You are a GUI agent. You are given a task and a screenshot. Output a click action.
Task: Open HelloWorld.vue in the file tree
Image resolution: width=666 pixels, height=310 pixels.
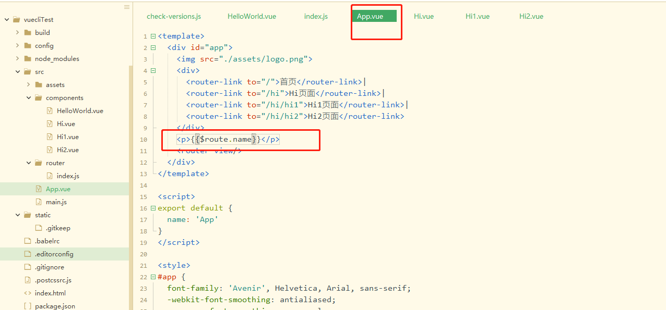point(80,110)
